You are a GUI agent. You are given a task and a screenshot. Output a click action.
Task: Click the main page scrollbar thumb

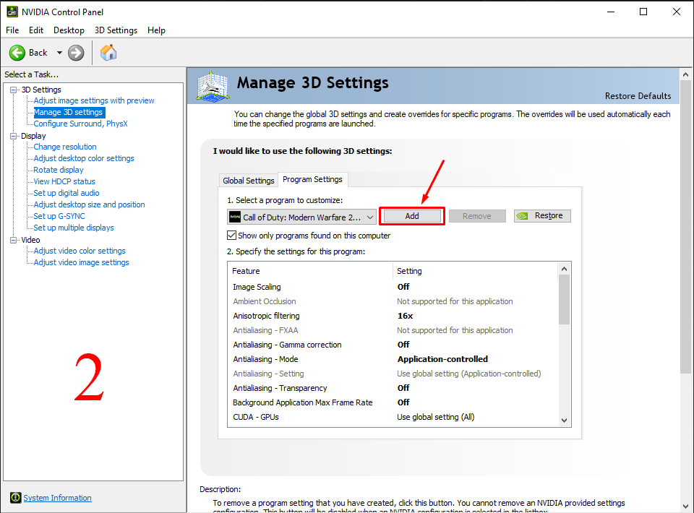point(685,228)
